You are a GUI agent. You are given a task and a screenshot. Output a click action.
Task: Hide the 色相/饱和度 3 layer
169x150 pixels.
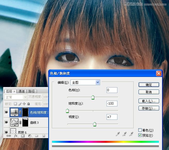coord(6,112)
